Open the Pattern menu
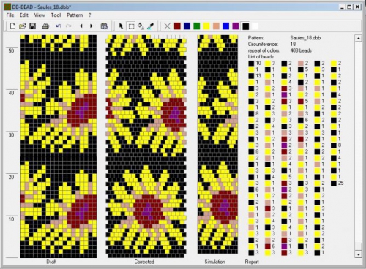 pos(75,15)
